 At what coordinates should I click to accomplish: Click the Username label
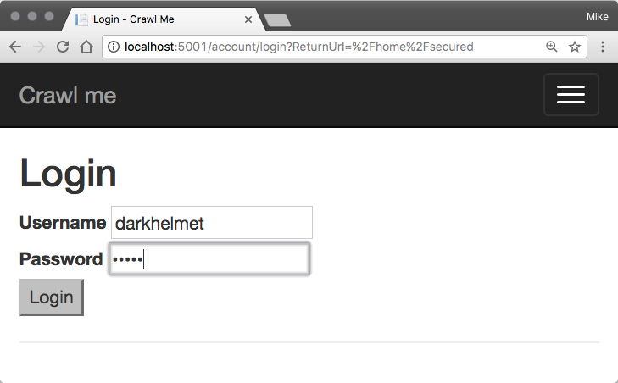pos(63,223)
